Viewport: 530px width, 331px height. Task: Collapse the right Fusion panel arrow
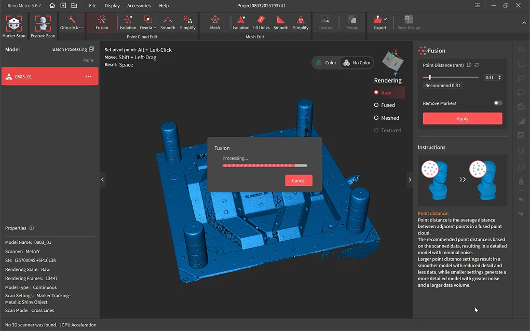410,180
